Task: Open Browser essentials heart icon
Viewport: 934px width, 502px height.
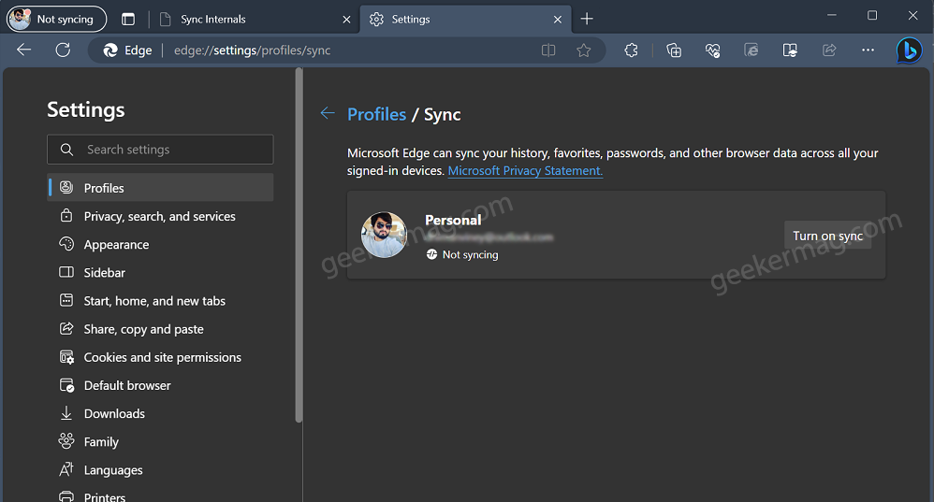Action: 712,50
